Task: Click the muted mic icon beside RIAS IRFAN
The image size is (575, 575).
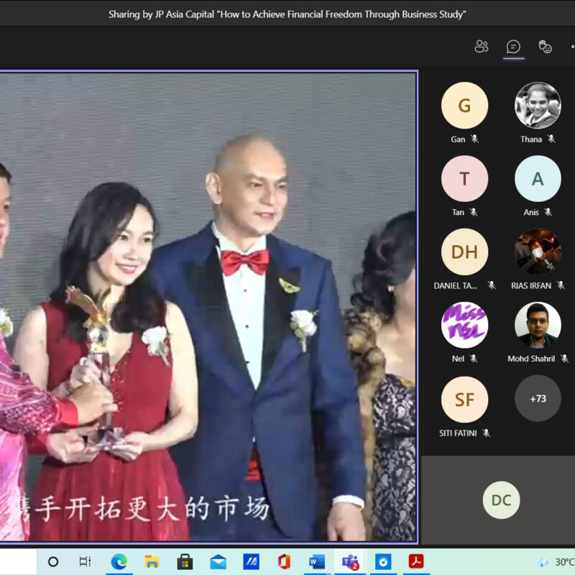Action: pyautogui.click(x=561, y=285)
